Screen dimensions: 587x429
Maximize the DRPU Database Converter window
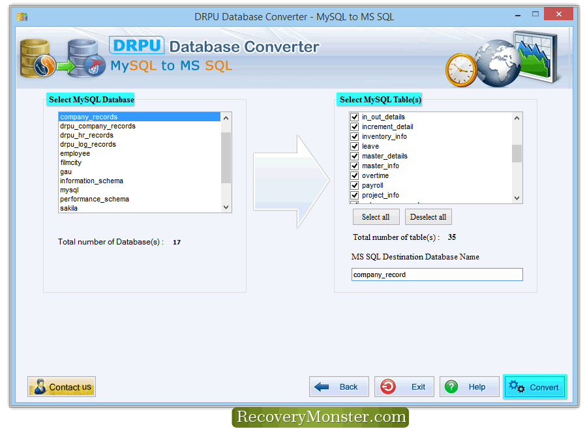[535, 14]
